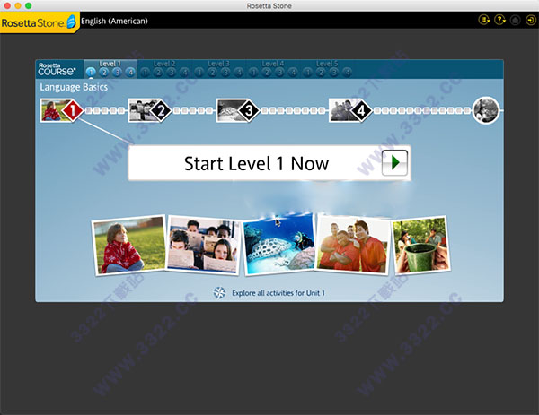Select Unit 2 circle under Level 1

[104, 73]
